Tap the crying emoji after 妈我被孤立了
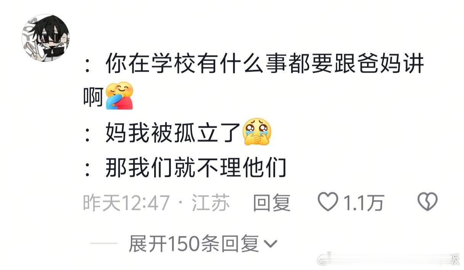Screen dimensions: 464x270 coord(256,132)
